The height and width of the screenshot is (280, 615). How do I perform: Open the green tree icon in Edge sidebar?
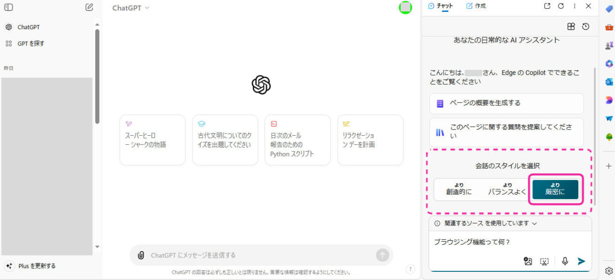click(609, 137)
